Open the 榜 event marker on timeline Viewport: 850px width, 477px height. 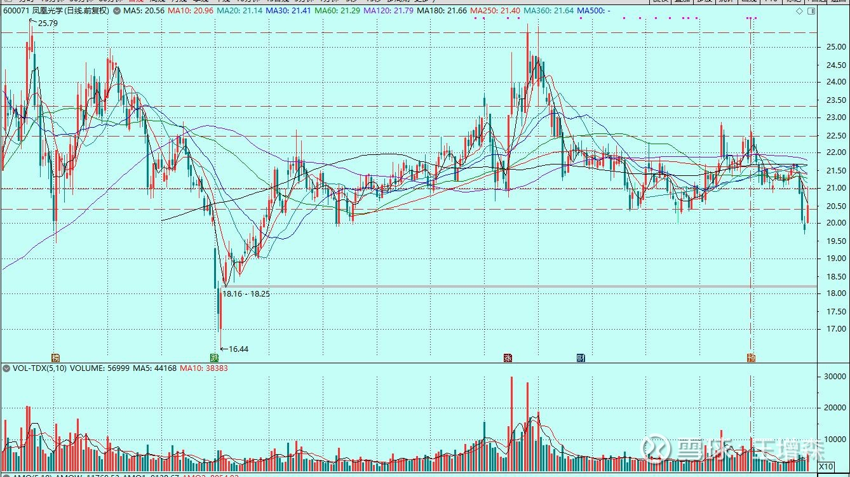coord(55,358)
